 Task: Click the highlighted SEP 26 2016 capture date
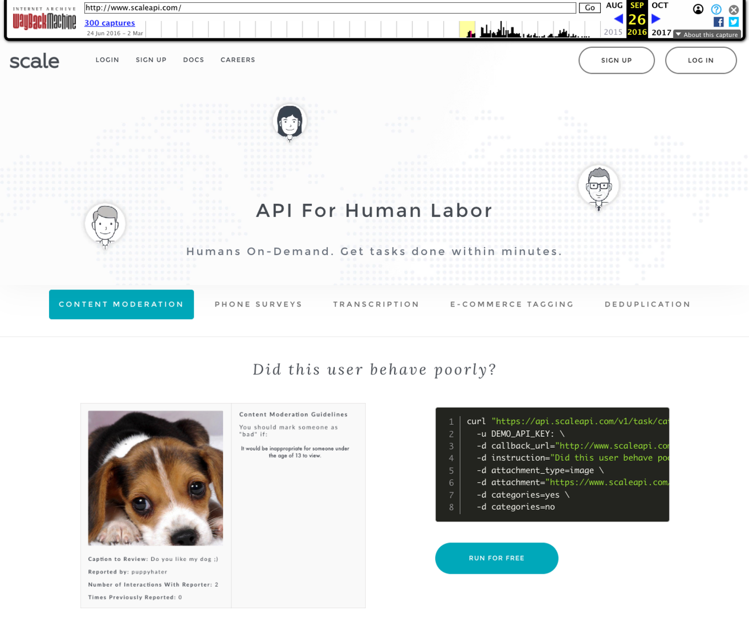coord(637,19)
